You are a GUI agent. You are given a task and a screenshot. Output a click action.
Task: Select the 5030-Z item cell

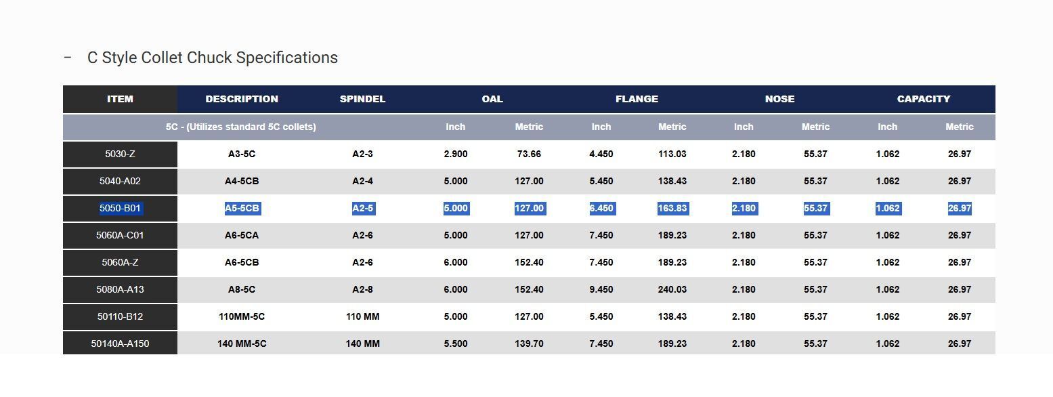tap(120, 154)
